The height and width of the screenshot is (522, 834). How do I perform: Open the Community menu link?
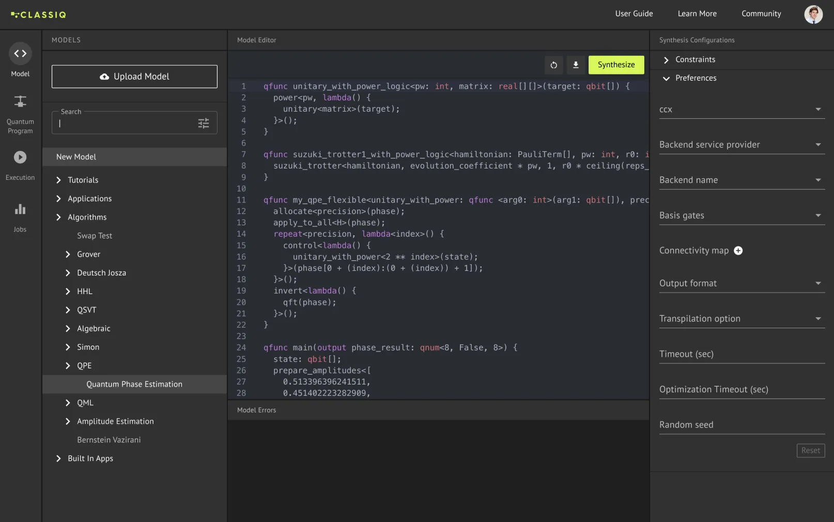761,14
